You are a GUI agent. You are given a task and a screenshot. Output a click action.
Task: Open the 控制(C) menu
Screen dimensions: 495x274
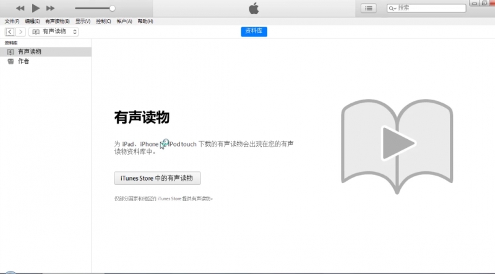(x=103, y=21)
